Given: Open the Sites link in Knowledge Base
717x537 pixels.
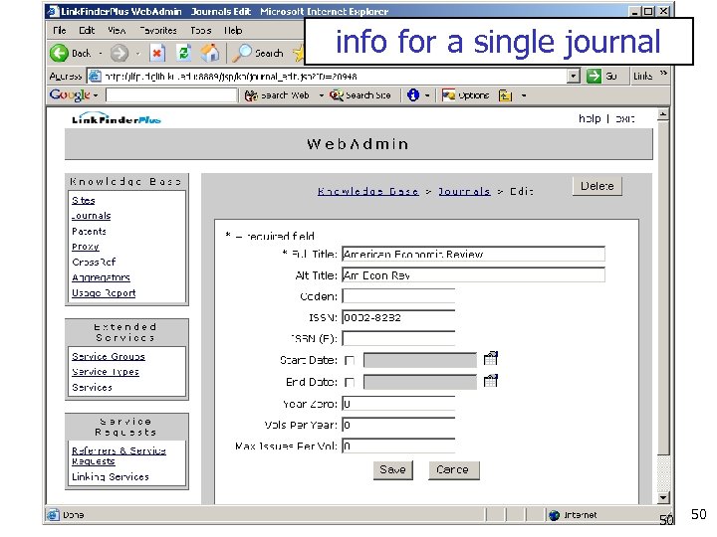Looking at the screenshot, I should pos(84,200).
